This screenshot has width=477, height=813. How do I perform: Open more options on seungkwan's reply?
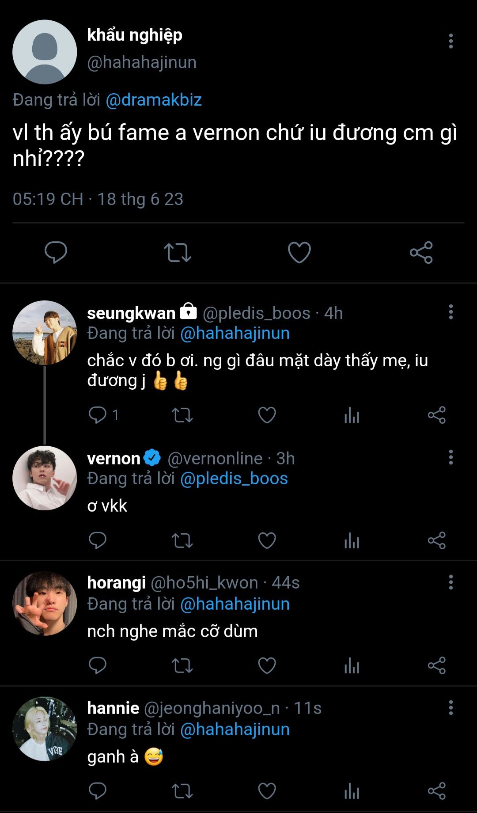pyautogui.click(x=450, y=312)
